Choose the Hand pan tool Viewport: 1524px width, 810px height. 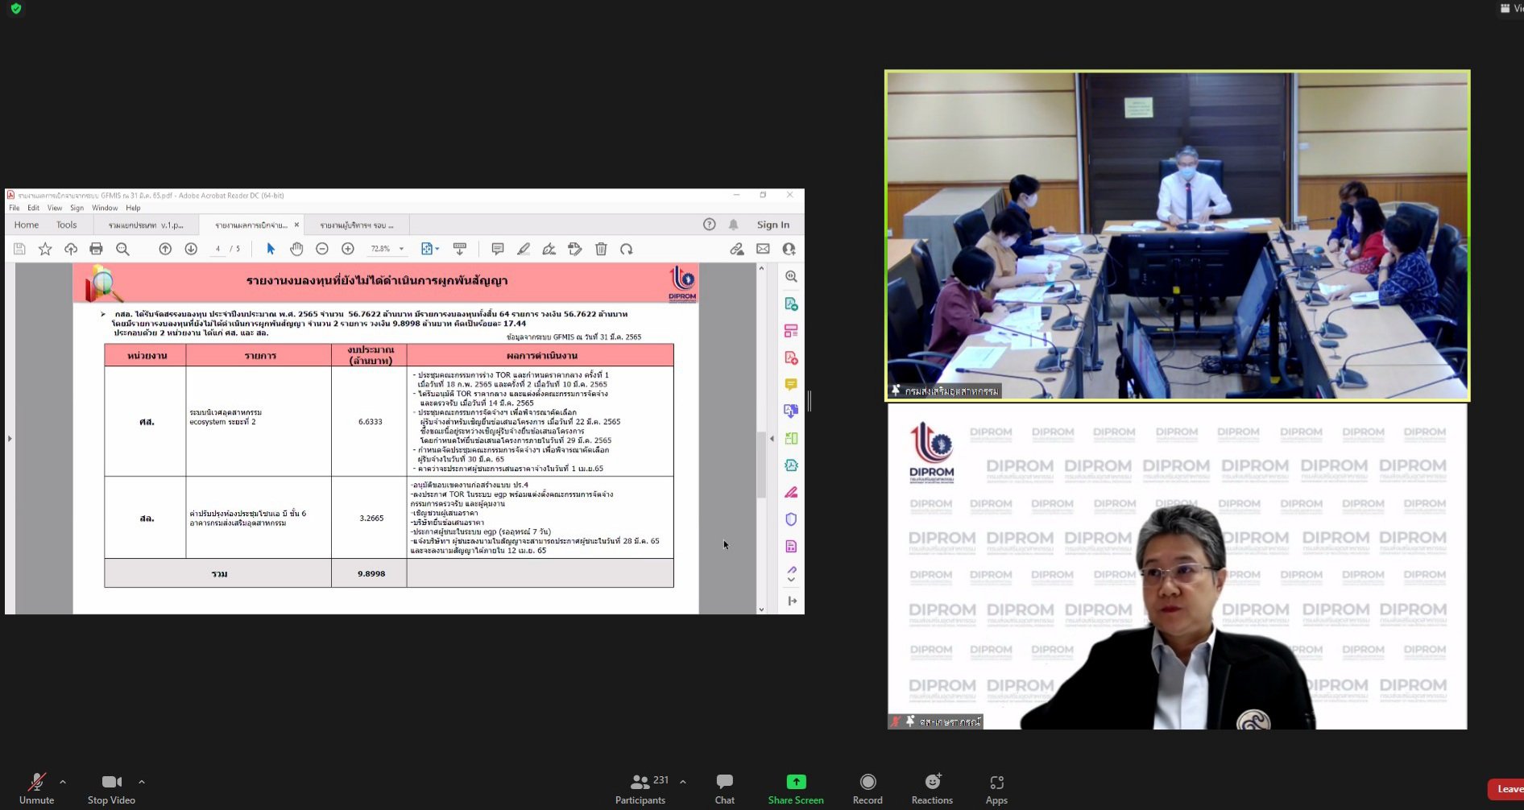point(296,250)
